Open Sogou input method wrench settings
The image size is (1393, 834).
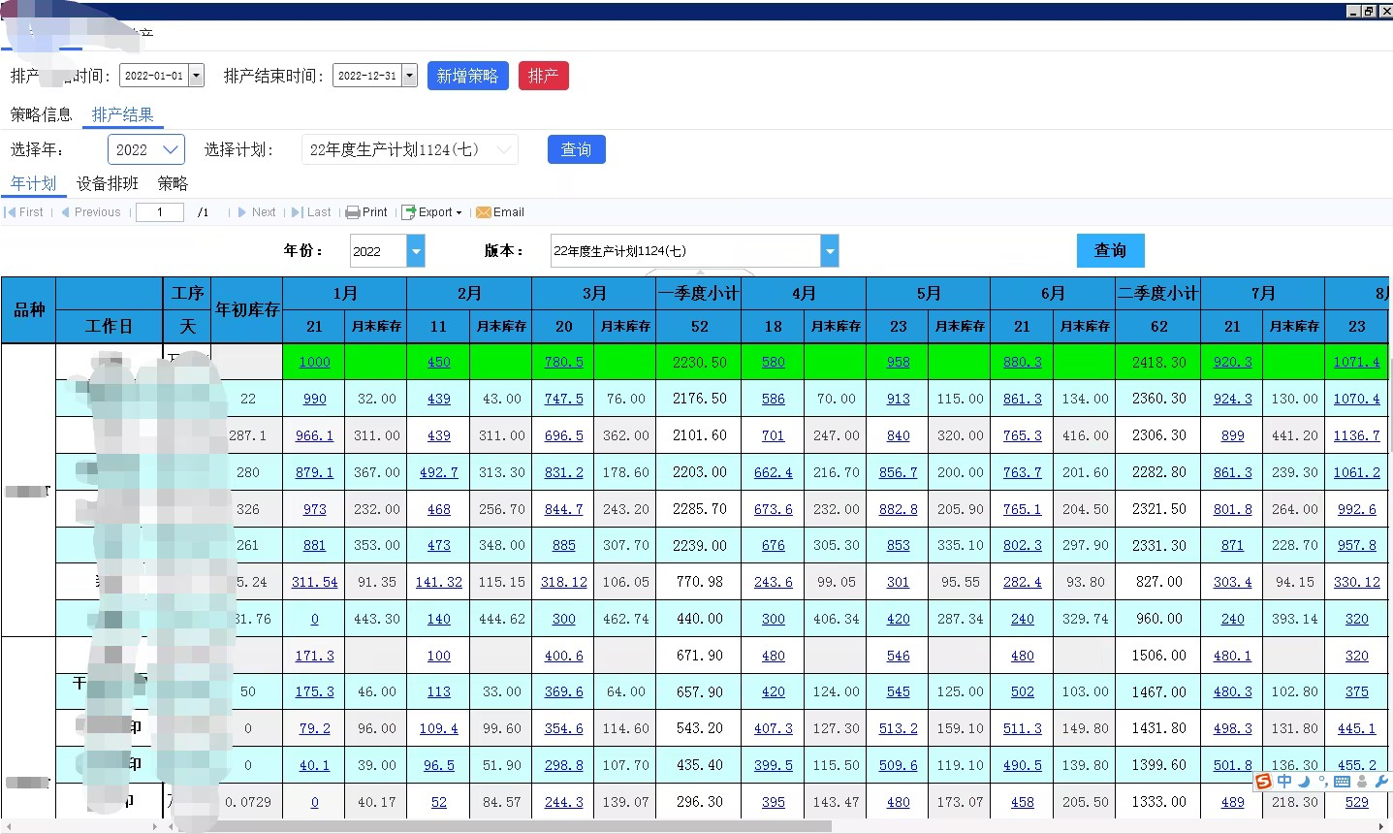coord(1381,782)
